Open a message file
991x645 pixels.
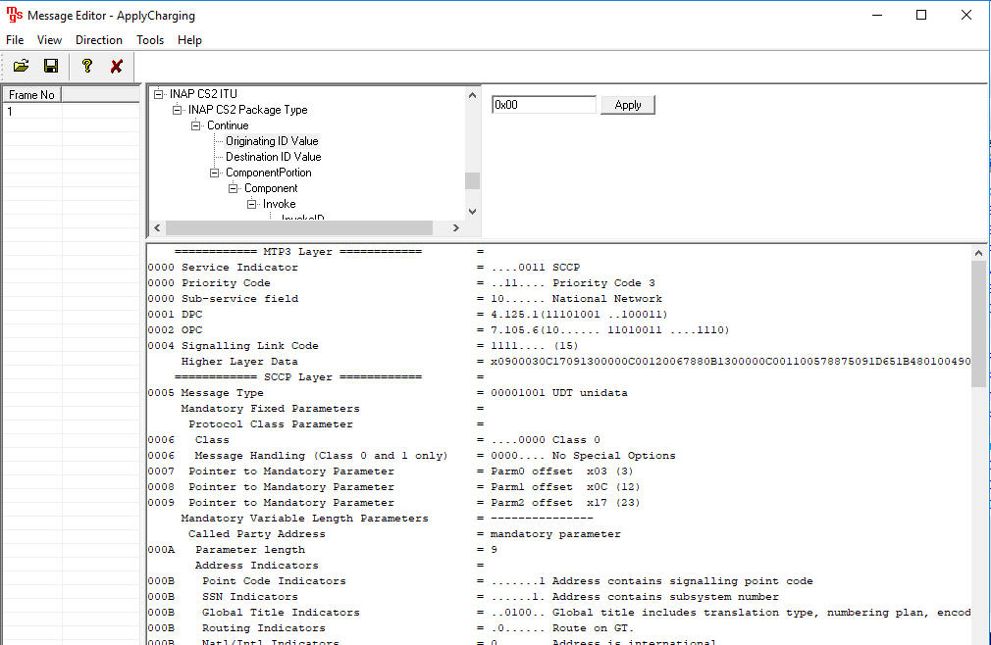click(x=22, y=66)
